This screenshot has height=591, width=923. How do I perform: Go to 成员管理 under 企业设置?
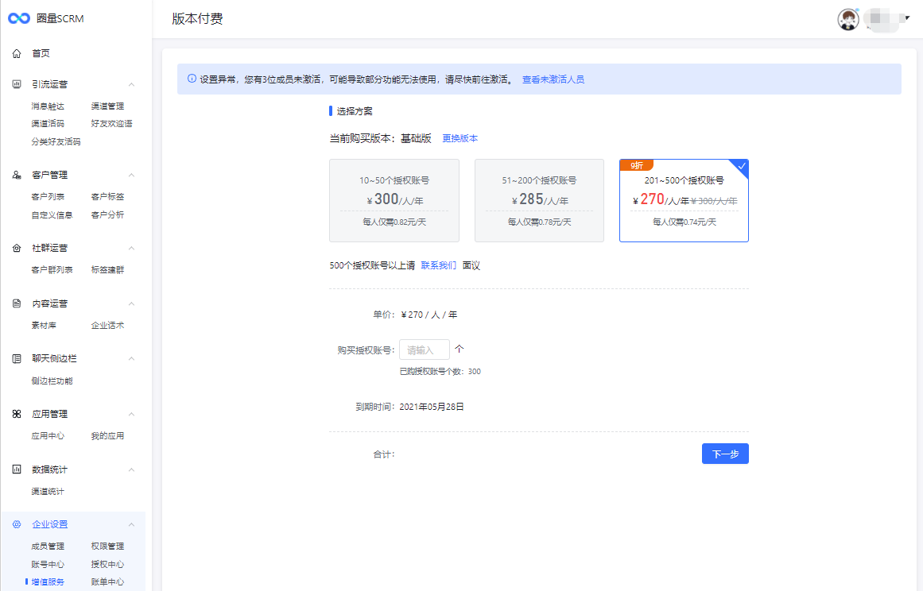click(x=48, y=547)
